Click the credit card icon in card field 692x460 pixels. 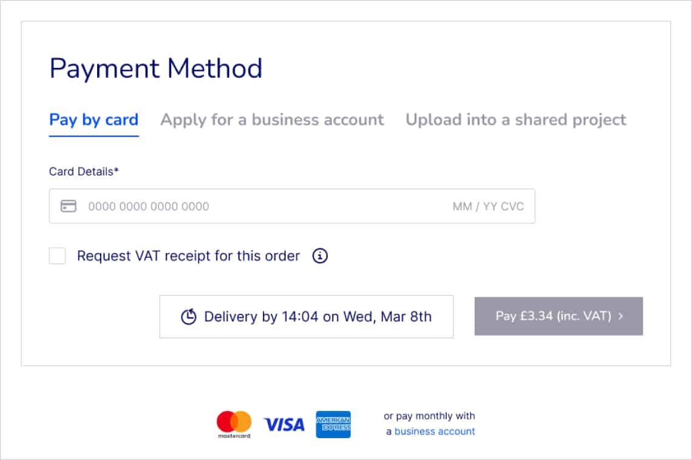point(69,206)
